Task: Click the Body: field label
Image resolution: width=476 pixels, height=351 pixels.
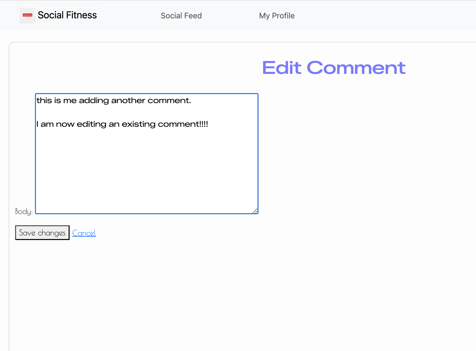Action: coord(23,212)
